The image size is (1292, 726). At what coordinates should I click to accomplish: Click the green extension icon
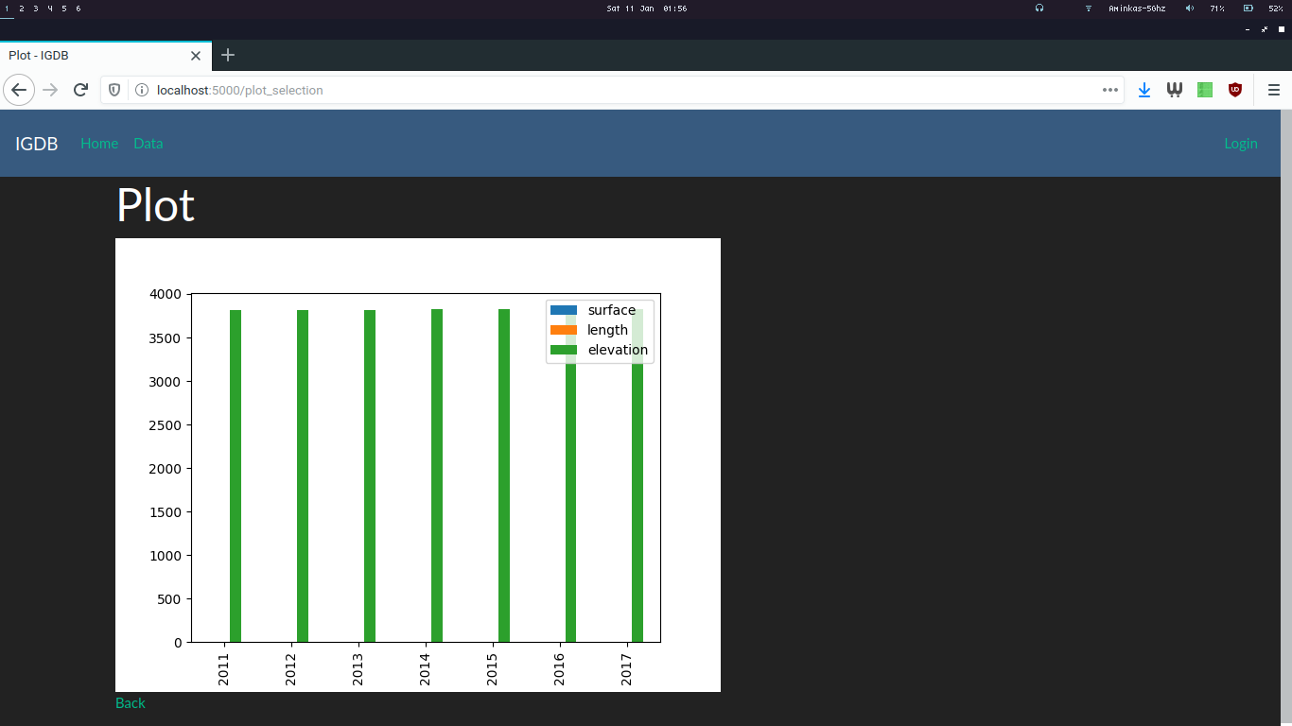click(1205, 90)
